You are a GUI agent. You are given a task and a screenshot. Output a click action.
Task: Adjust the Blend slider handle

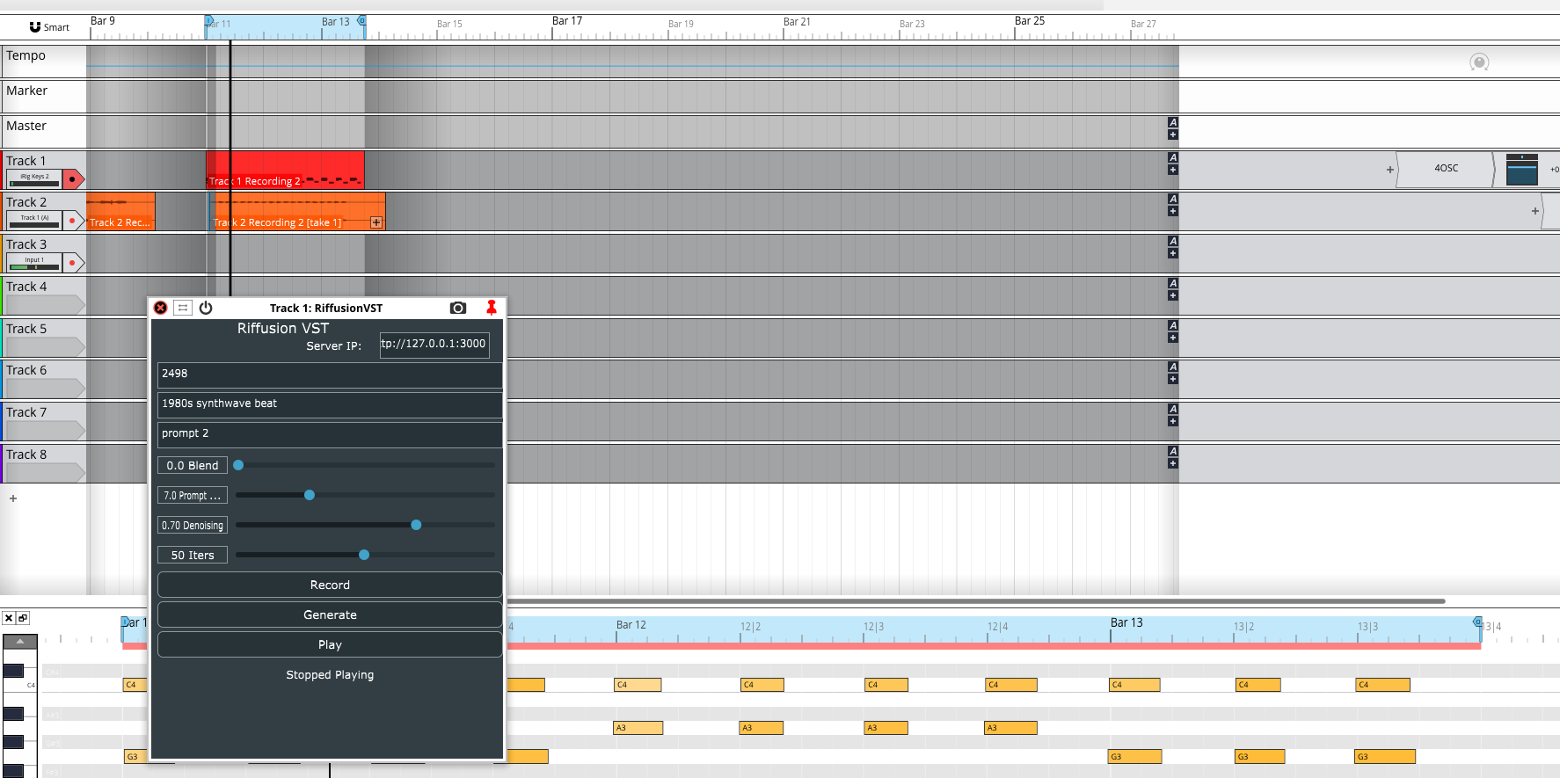[238, 465]
